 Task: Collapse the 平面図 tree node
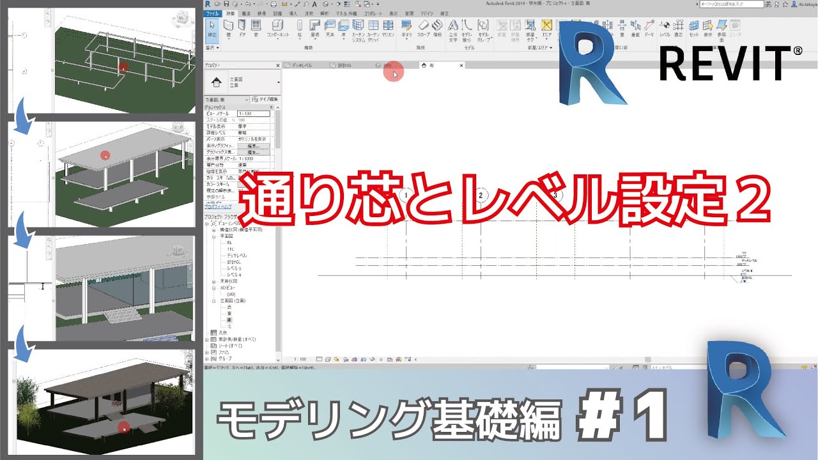point(214,236)
